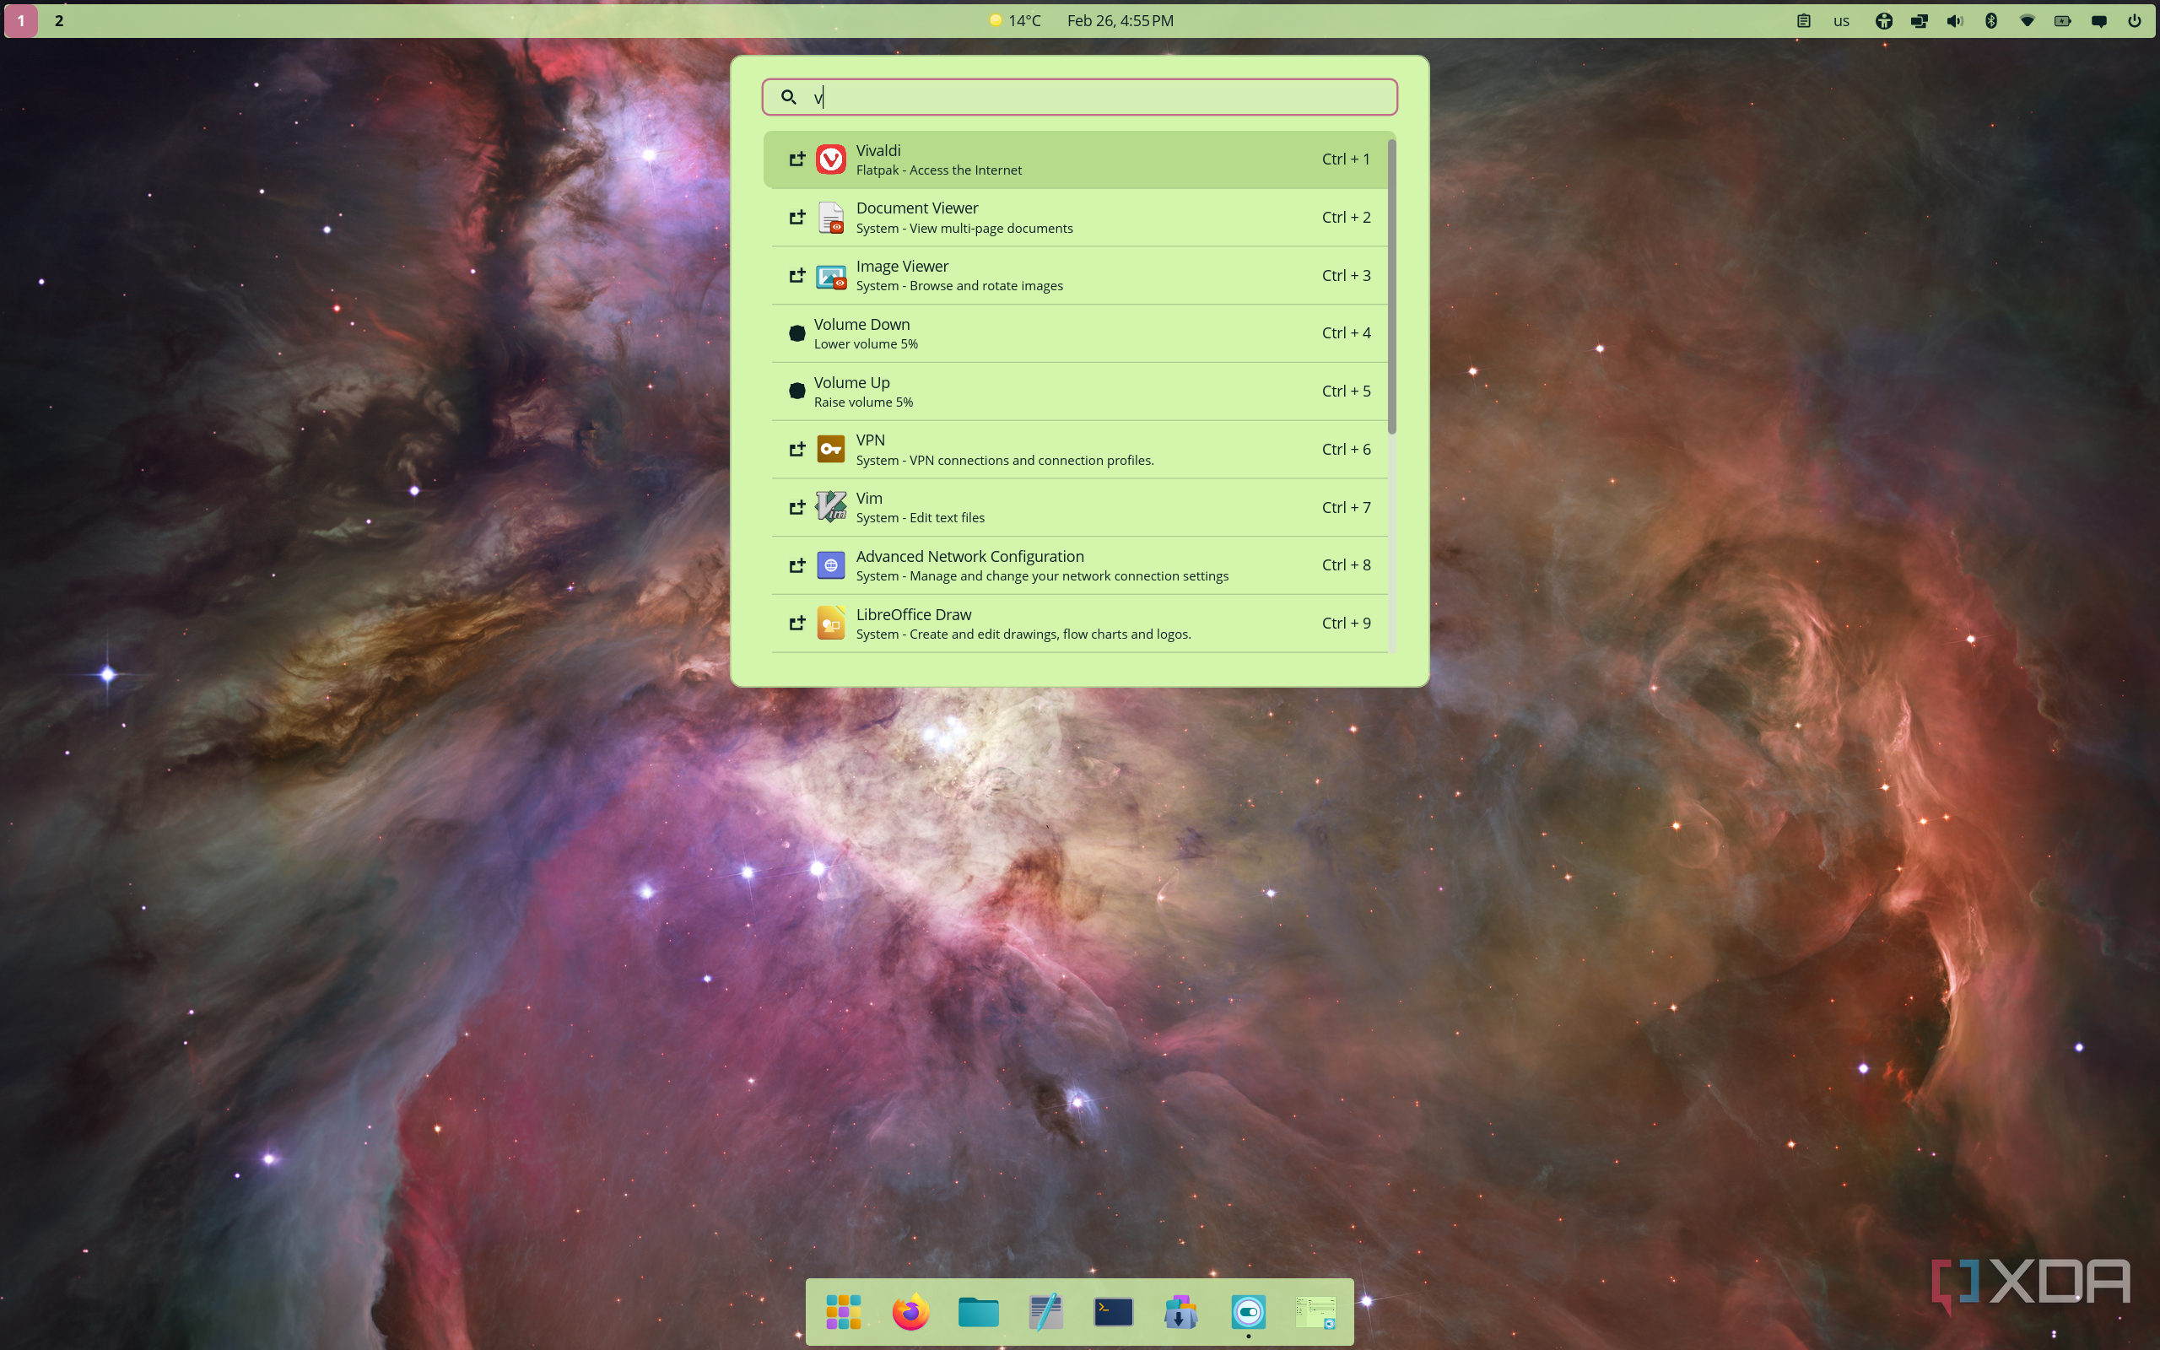Switch to workspace 2
The width and height of the screenshot is (2160, 1350).
(x=59, y=20)
